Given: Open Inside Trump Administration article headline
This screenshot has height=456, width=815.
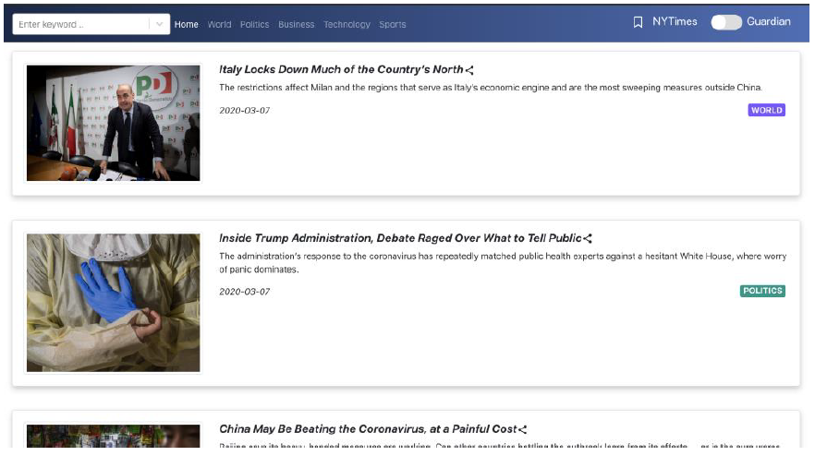Looking at the screenshot, I should (400, 238).
